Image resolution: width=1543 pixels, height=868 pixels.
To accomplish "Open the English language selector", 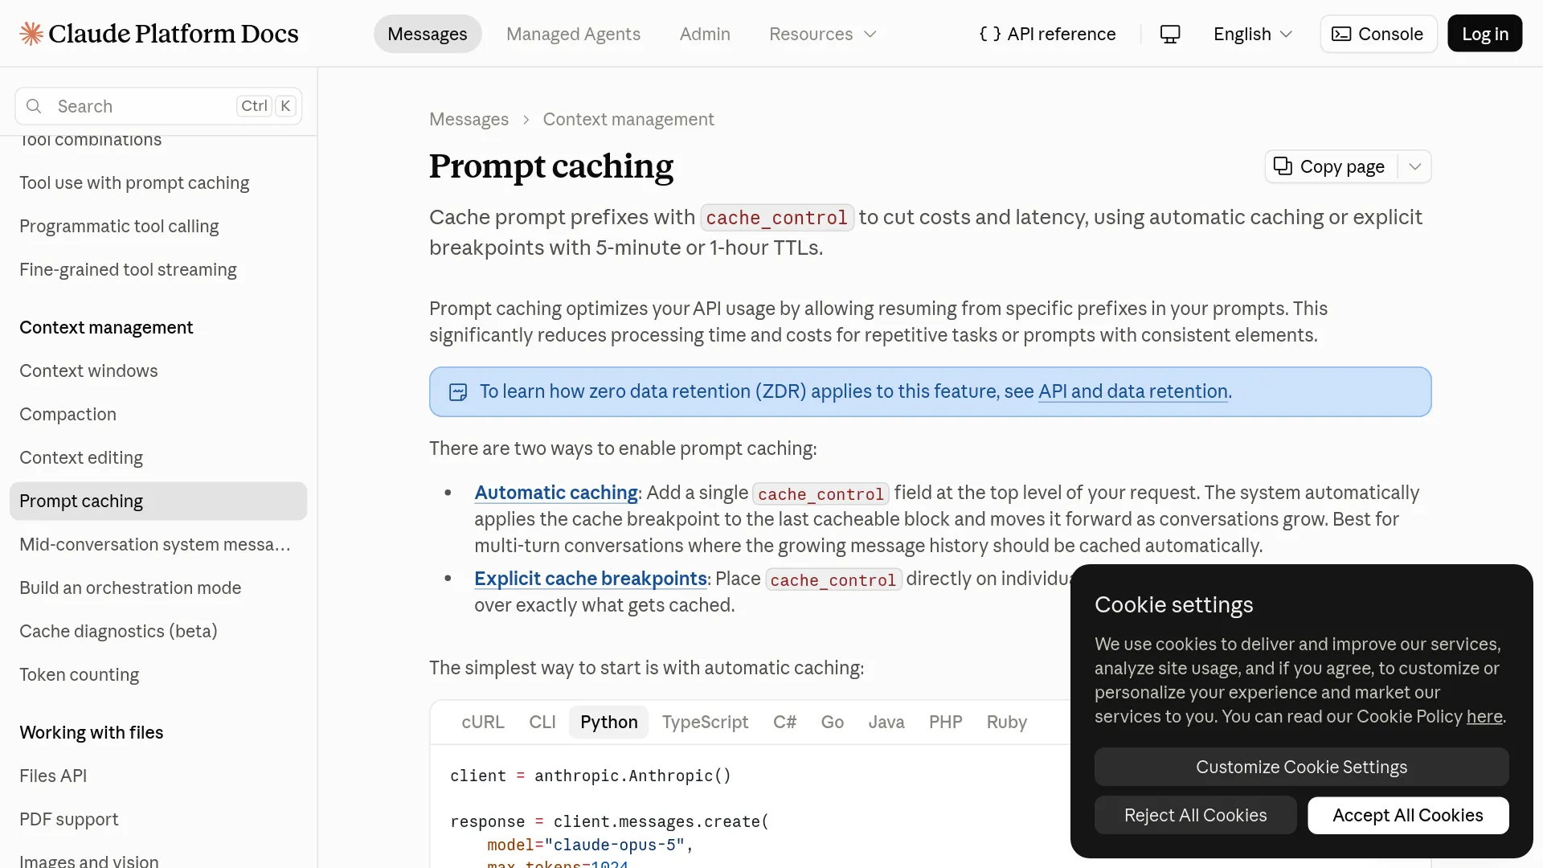I will click(1252, 34).
